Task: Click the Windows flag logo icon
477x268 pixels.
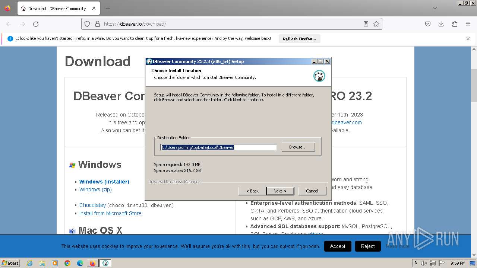Action: click(72, 165)
